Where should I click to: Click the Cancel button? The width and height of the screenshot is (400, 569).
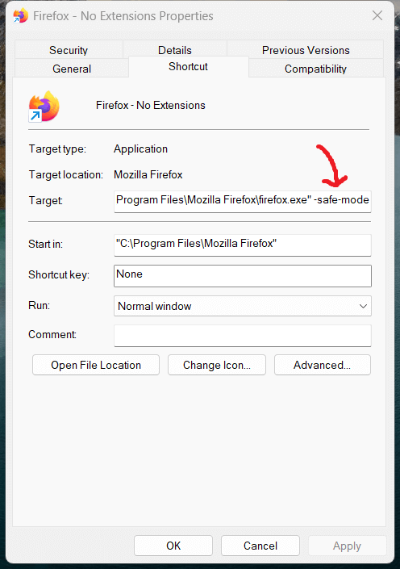click(260, 546)
